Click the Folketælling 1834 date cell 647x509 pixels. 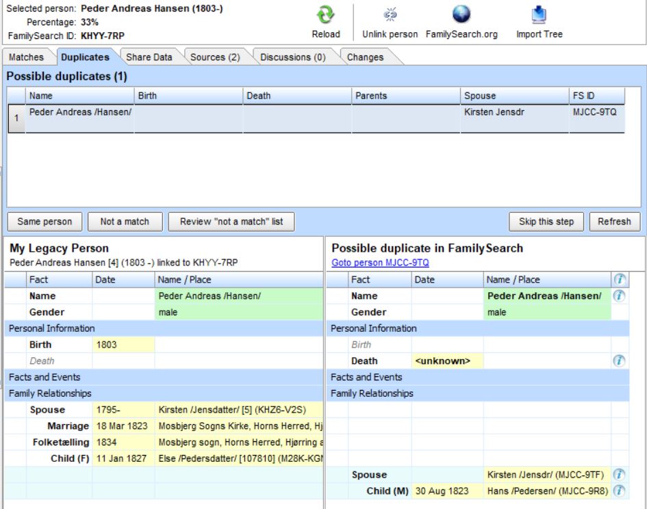tap(123, 442)
